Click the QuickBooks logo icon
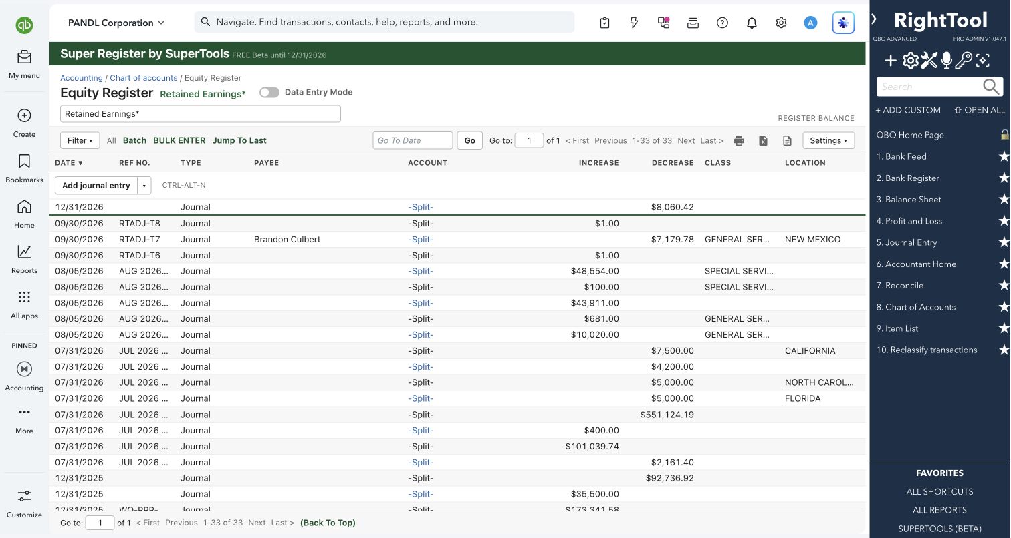The height and width of the screenshot is (538, 1011). [x=24, y=25]
